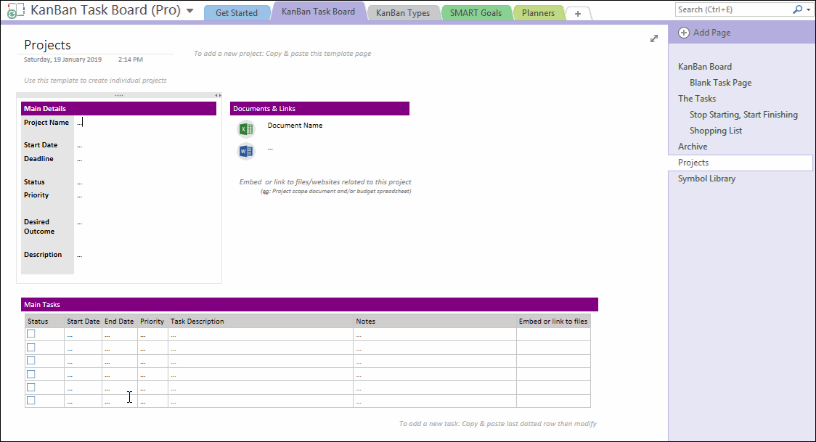Switch to the Planners tab
The width and height of the screenshot is (816, 442).
coord(538,12)
